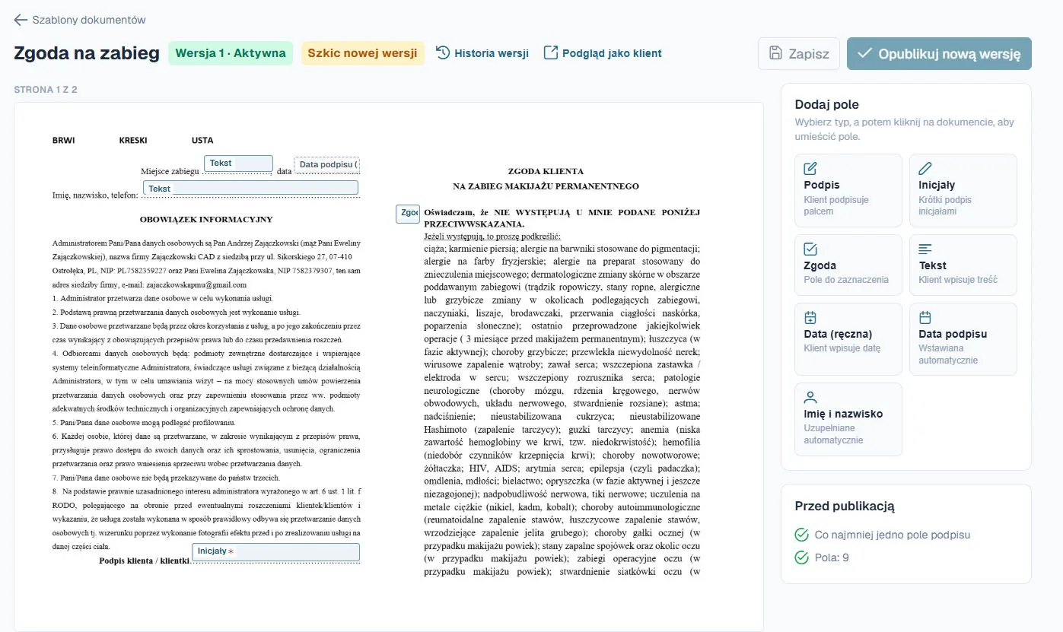Click the Wstawiana automatycznie description
Screen dimensions: 1063x632
pyautogui.click(x=948, y=354)
